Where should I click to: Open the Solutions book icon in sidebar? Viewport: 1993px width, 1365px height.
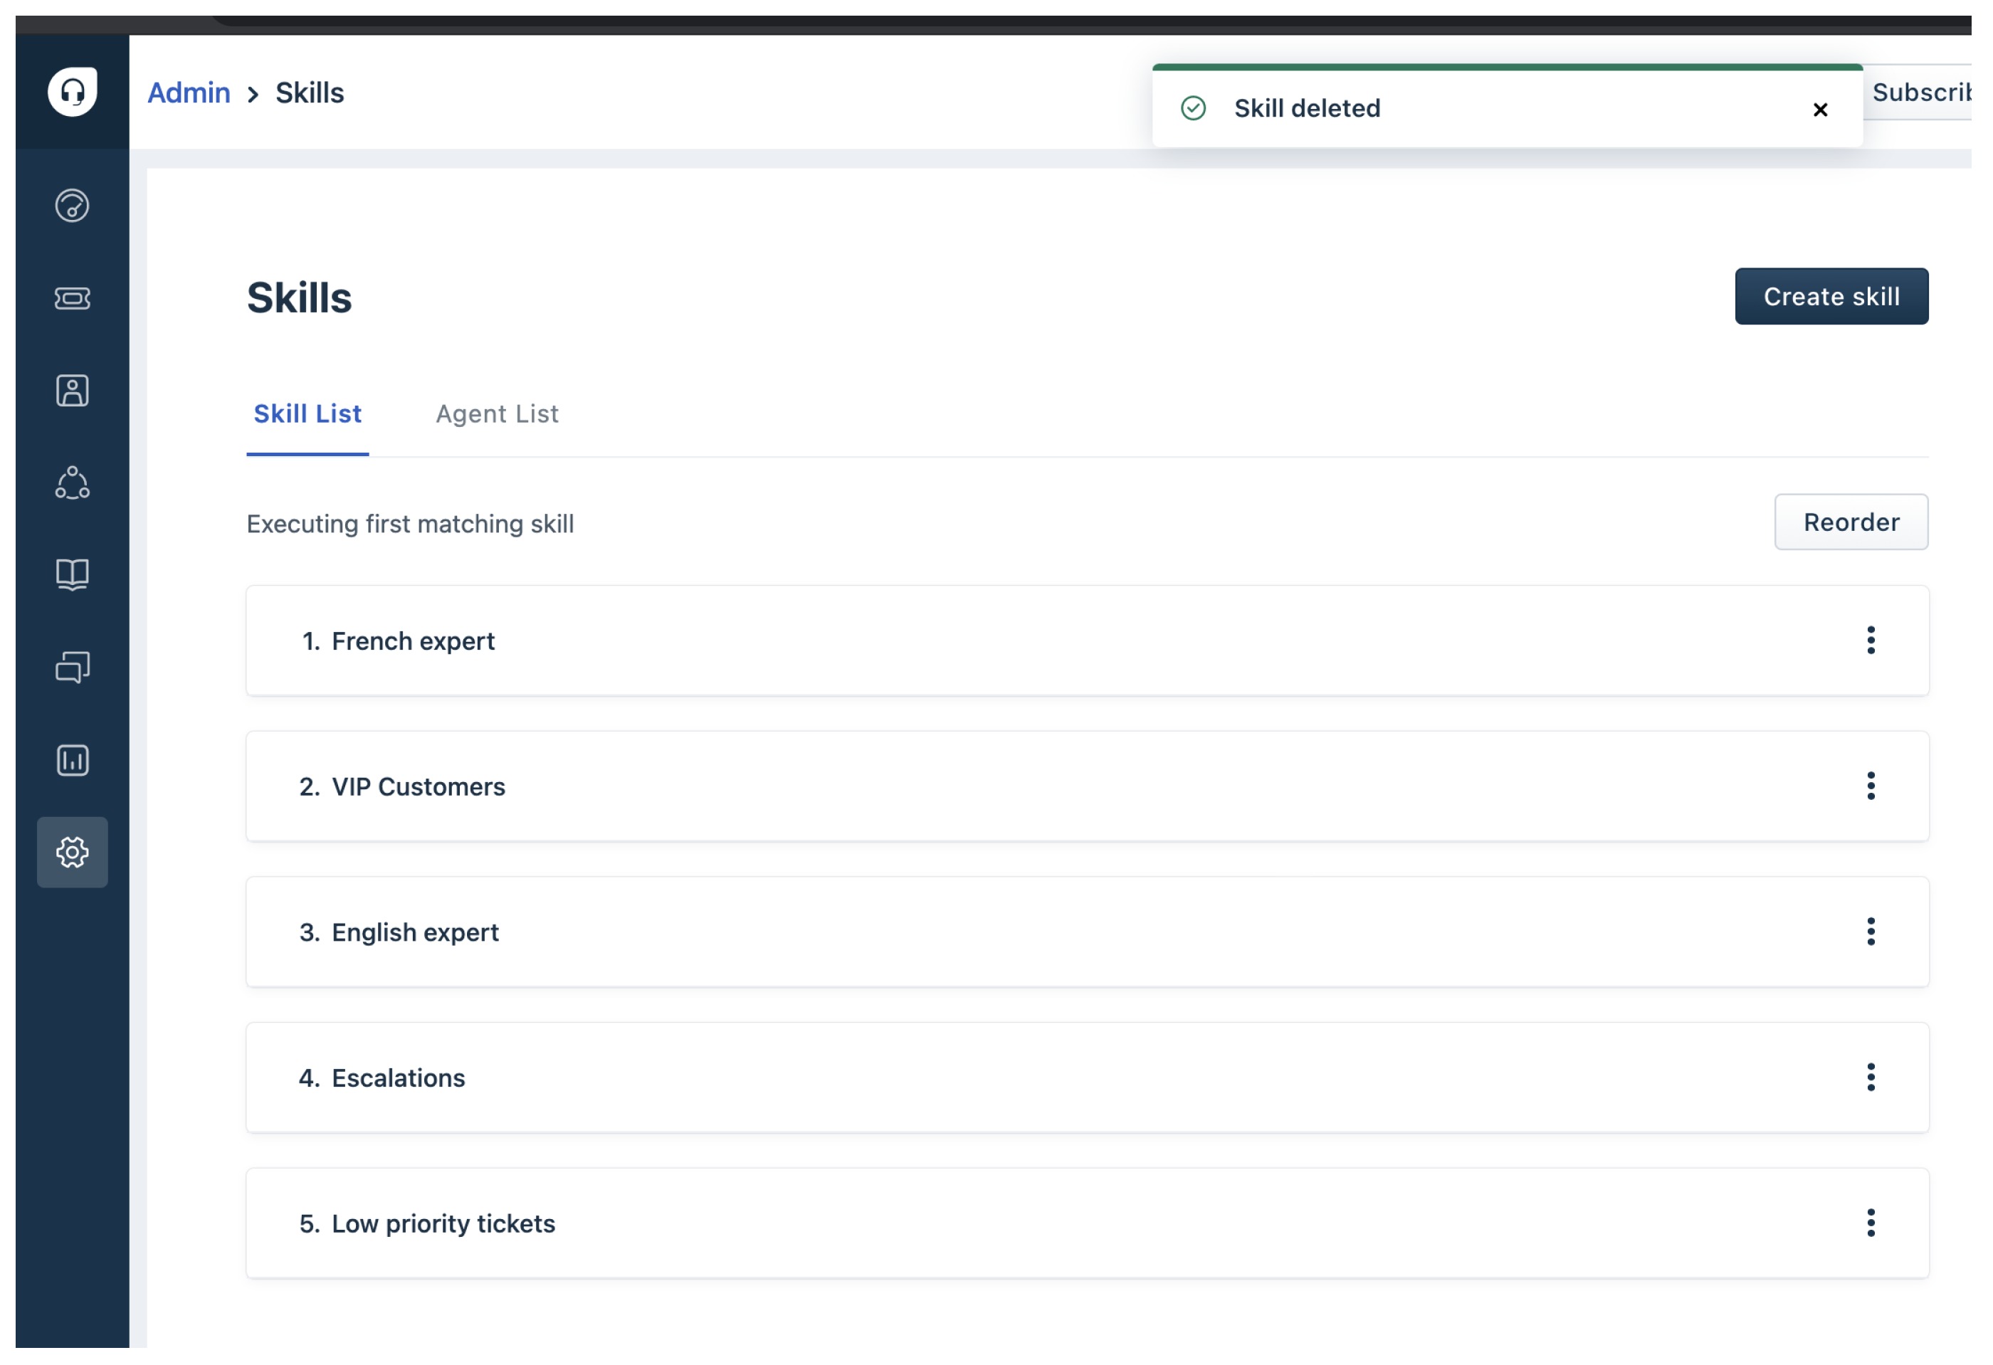[73, 575]
